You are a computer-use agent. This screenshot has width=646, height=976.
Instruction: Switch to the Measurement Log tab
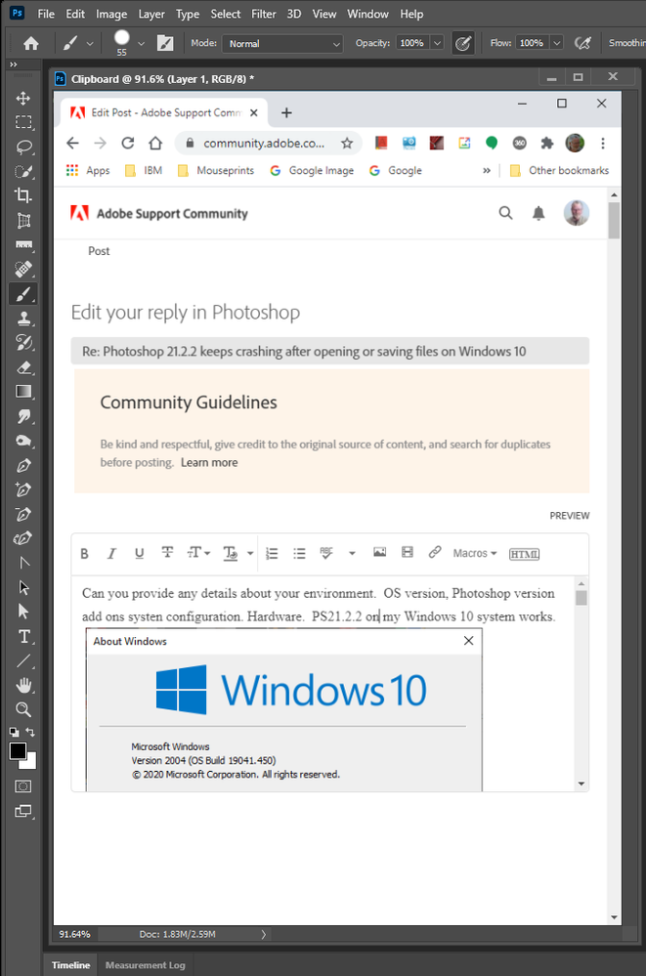pyautogui.click(x=146, y=965)
